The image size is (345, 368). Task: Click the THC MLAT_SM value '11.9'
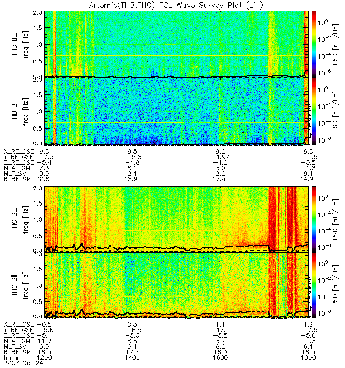(44, 341)
